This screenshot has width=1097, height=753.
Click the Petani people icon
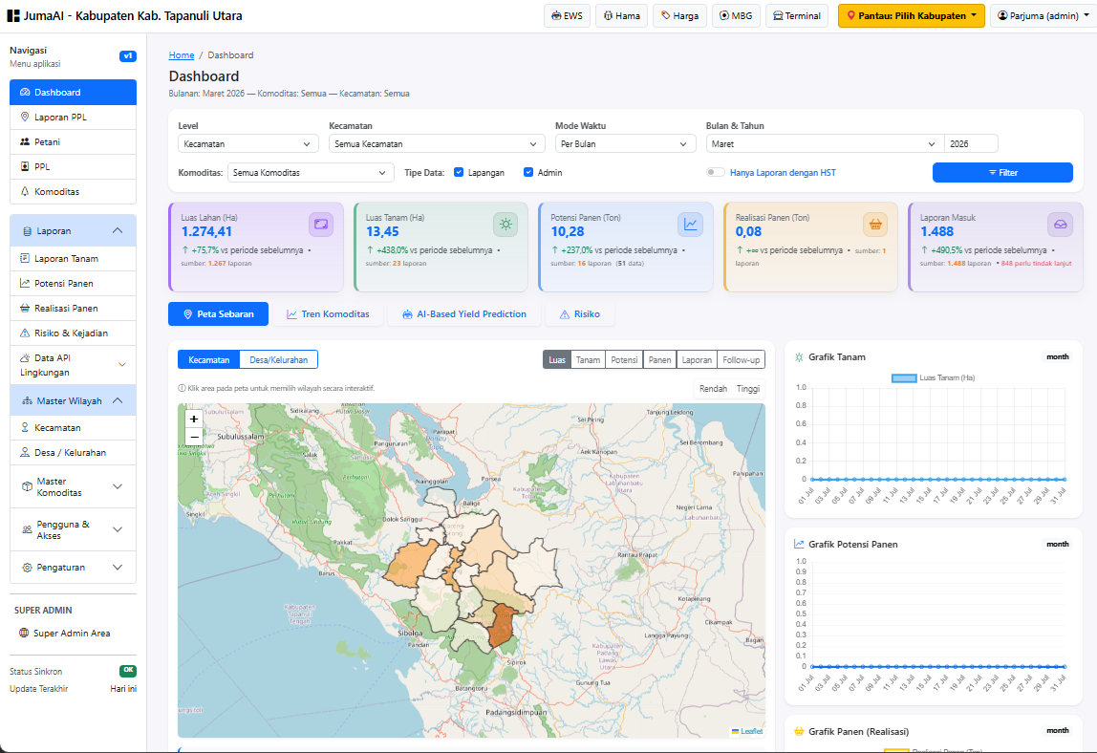pos(25,142)
